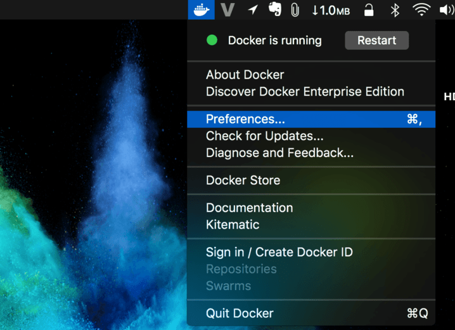455x330 pixels.
Task: Click the location arrow menu bar icon
Action: [253, 10]
